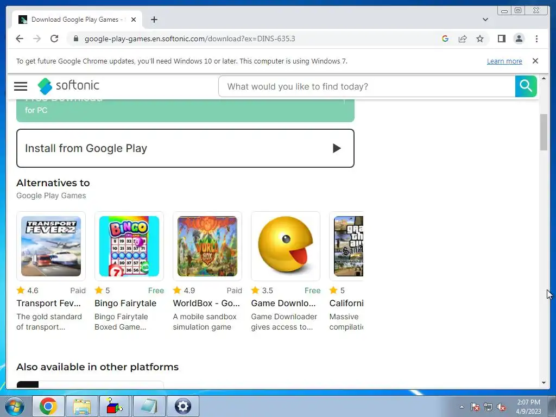Click the browser Back arrow

(x=20, y=39)
